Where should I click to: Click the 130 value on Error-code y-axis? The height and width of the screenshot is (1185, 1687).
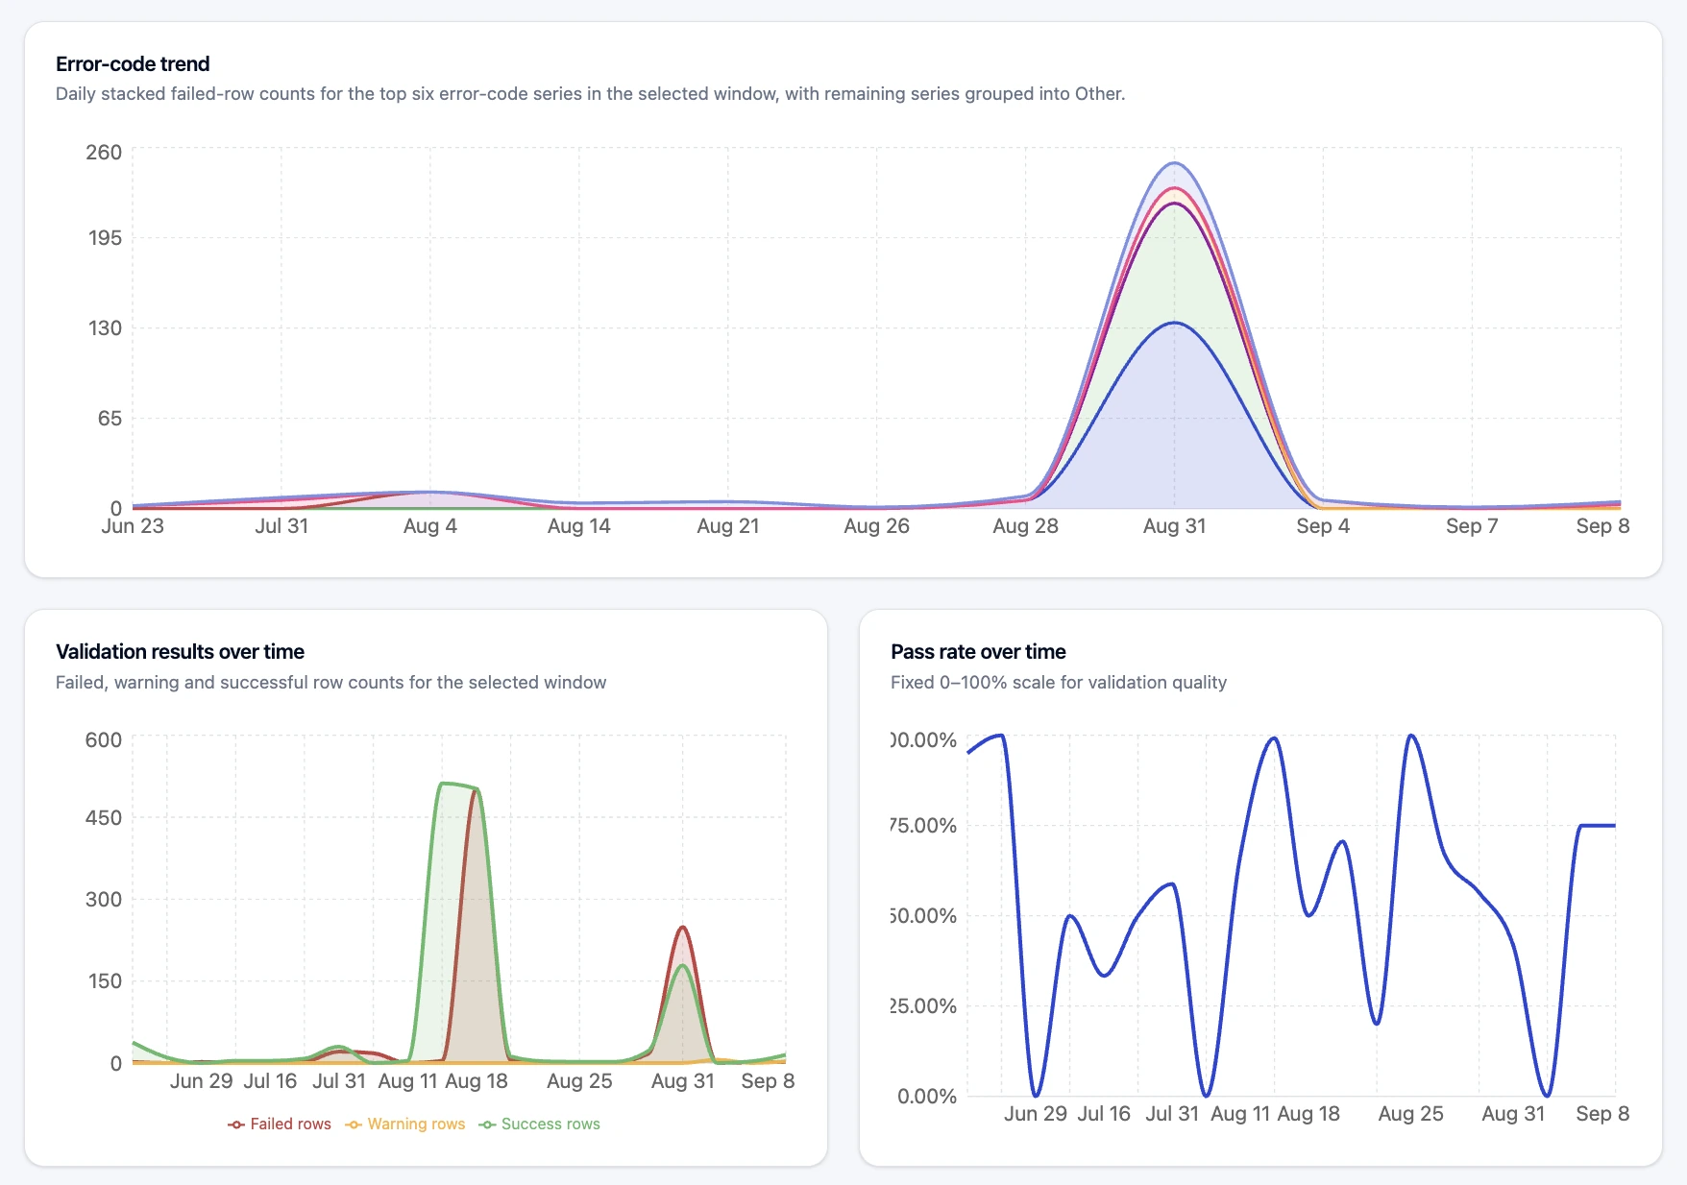(105, 327)
